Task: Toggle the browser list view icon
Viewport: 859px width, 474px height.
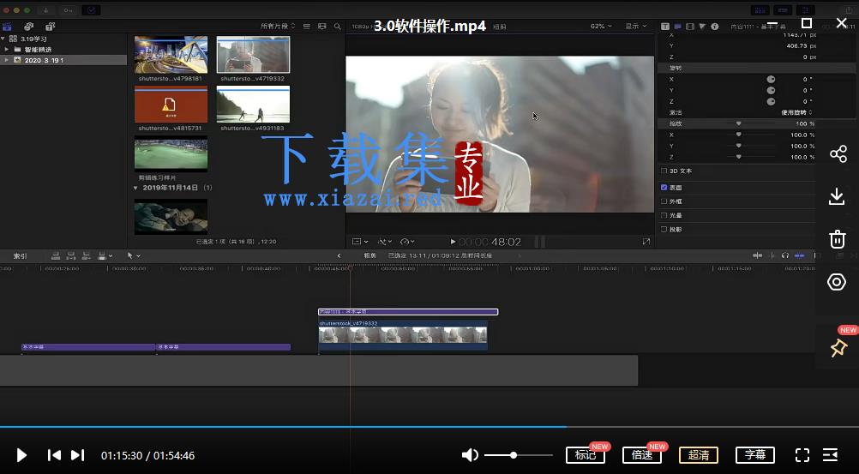Action: 307,27
